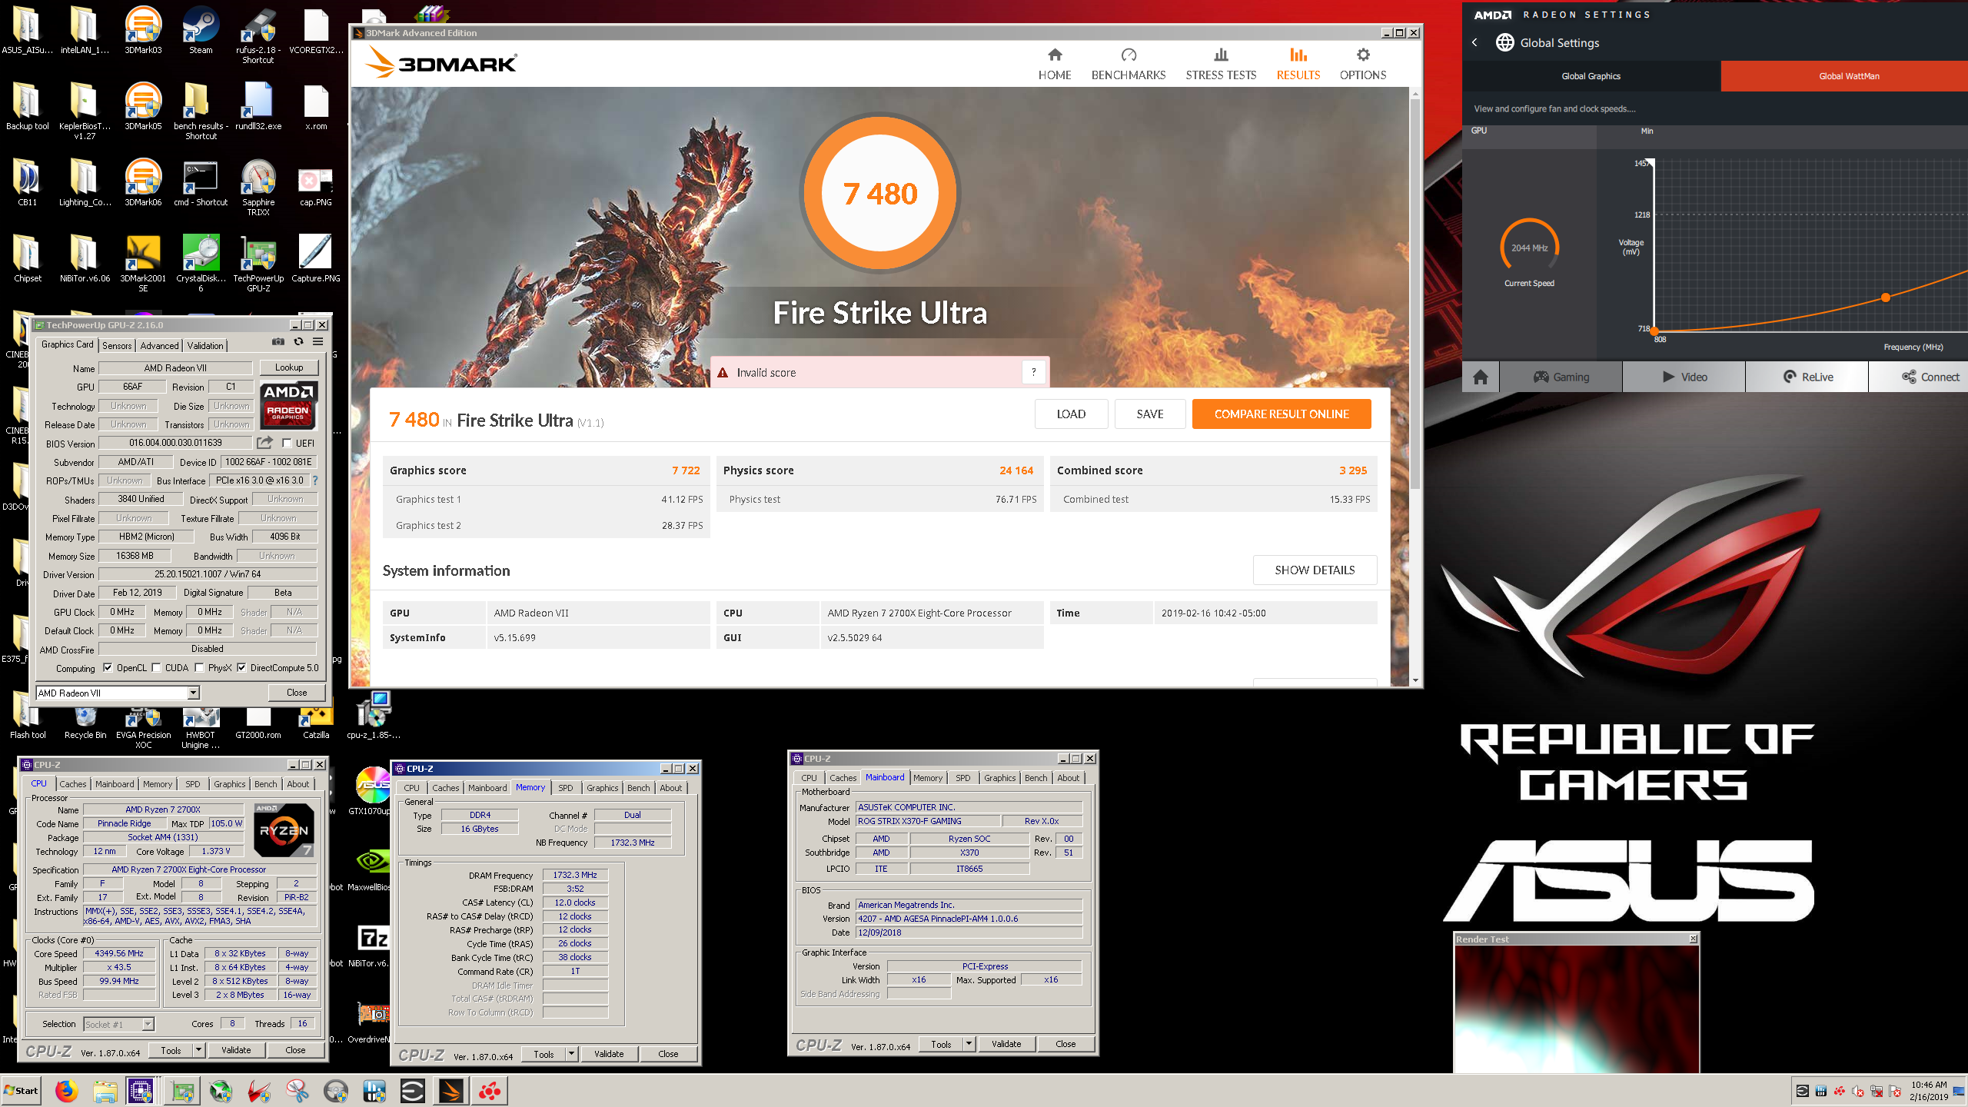Select the Global WattMan tab

tap(1845, 76)
